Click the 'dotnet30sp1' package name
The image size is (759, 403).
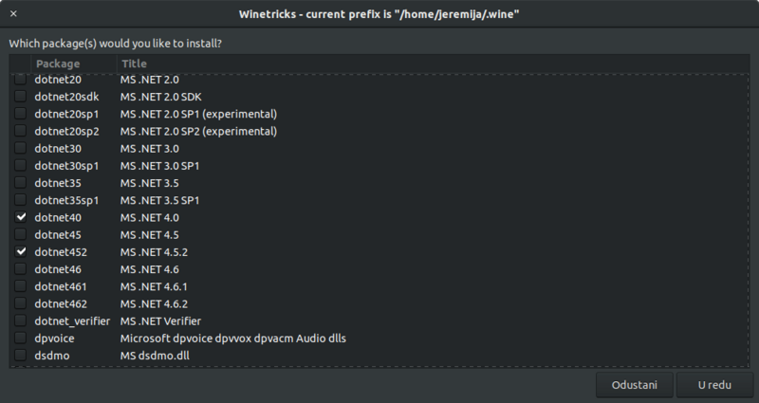click(x=66, y=166)
